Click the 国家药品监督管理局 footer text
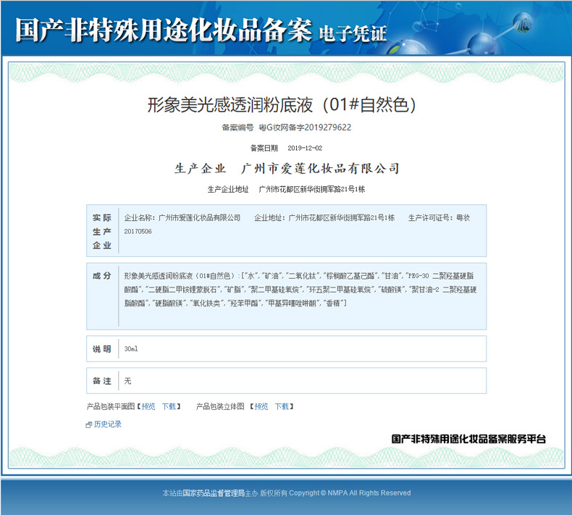 [x=214, y=493]
